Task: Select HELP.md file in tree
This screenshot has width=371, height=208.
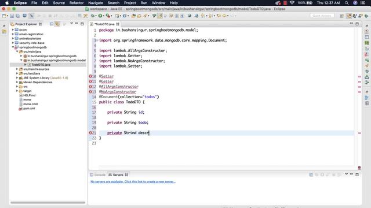Action: 29,95
